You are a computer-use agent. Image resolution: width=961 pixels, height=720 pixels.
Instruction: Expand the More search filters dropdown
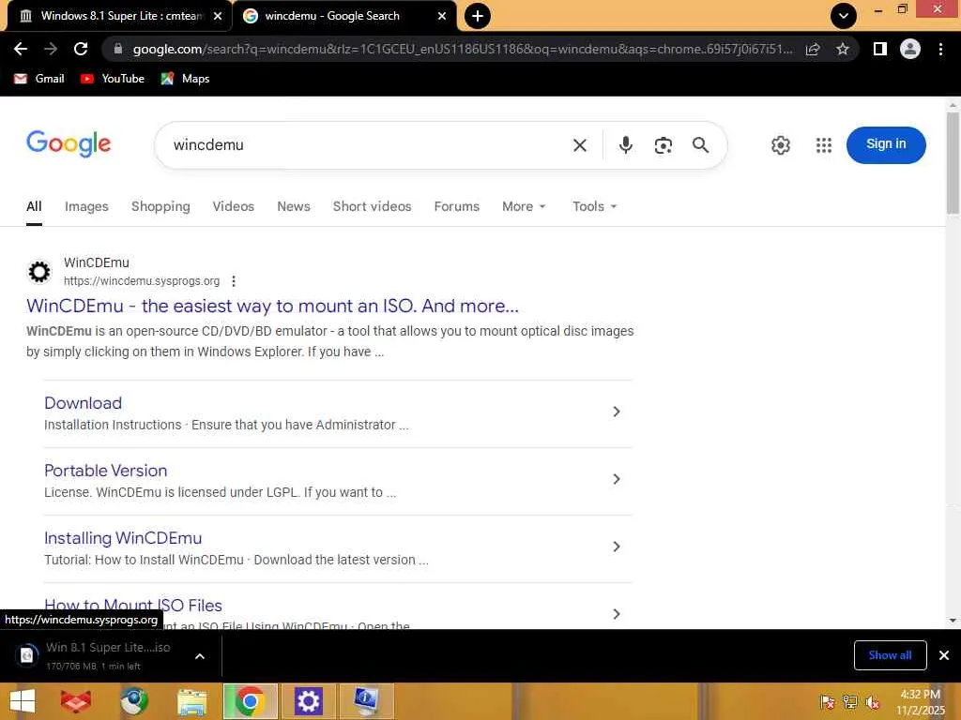pos(524,206)
